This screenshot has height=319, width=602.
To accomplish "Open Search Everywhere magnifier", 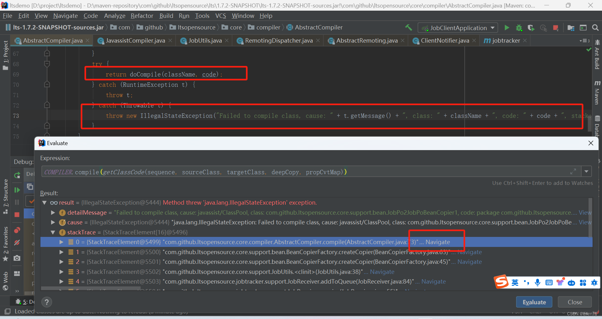I will coord(595,28).
